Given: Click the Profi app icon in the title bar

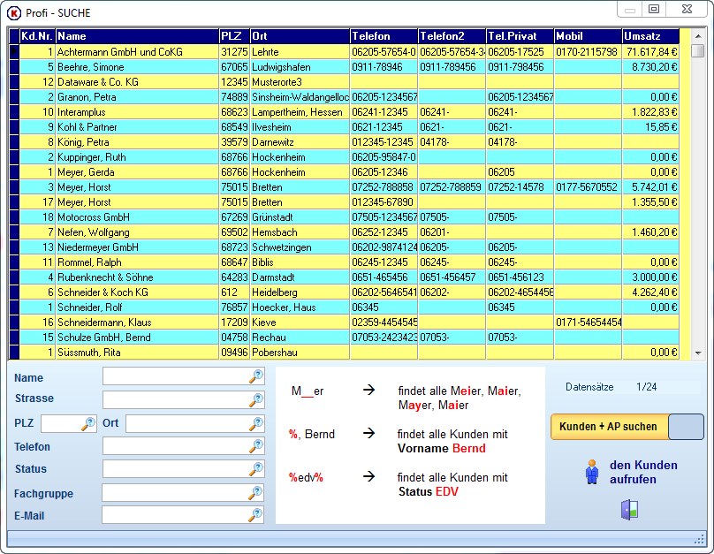Looking at the screenshot, I should (14, 13).
